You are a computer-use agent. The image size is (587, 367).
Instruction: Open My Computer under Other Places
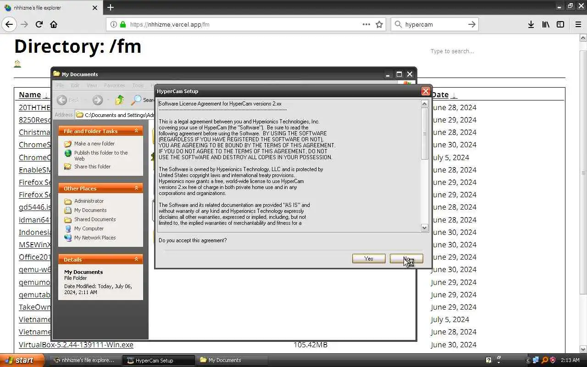click(x=89, y=228)
